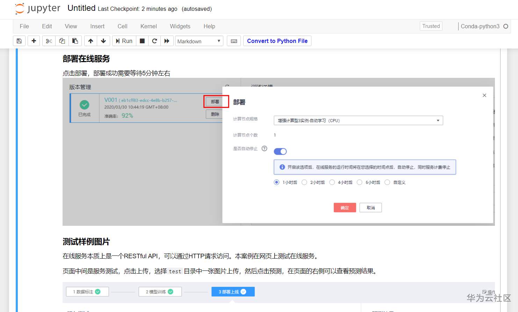Select the 3 部署上线 step tab
Image resolution: width=518 pixels, height=312 pixels.
click(x=233, y=292)
